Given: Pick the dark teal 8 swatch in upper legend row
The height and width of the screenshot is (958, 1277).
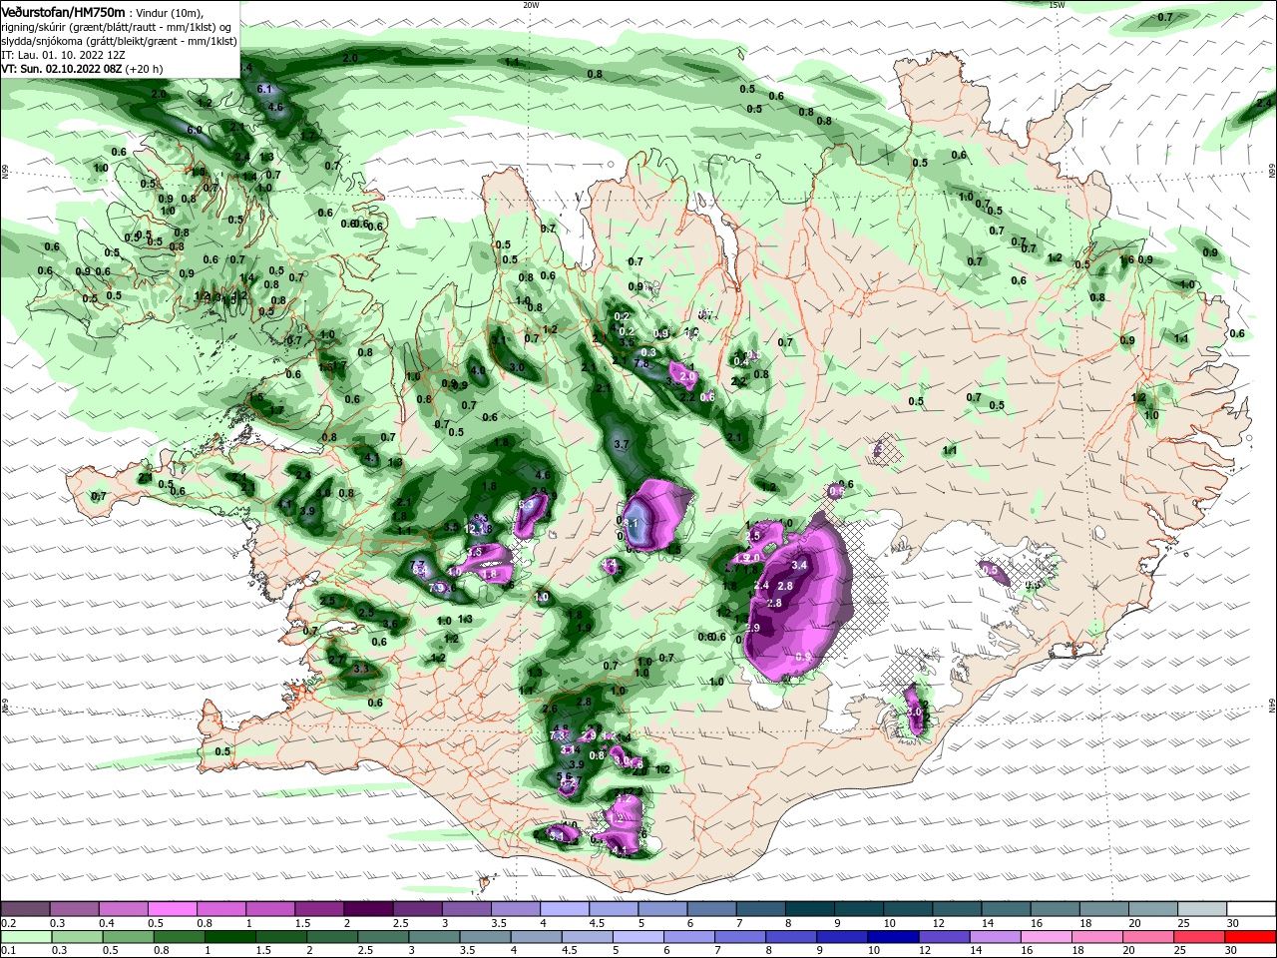Looking at the screenshot, I should pos(809,909).
